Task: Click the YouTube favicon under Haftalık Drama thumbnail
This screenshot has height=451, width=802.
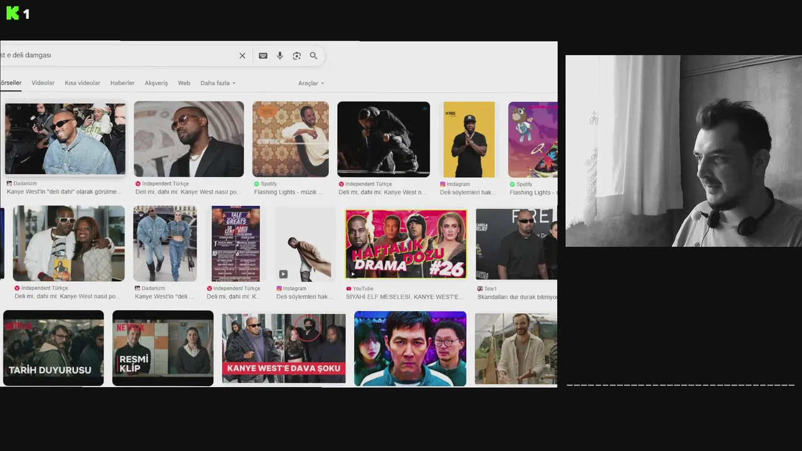Action: (x=348, y=289)
